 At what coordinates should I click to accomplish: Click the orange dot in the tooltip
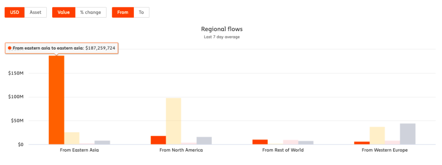tap(9, 48)
